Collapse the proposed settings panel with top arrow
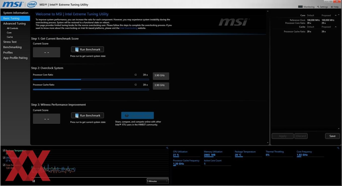 [x=339, y=15]
